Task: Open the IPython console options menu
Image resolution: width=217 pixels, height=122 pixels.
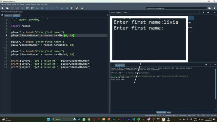Action: click(215, 64)
